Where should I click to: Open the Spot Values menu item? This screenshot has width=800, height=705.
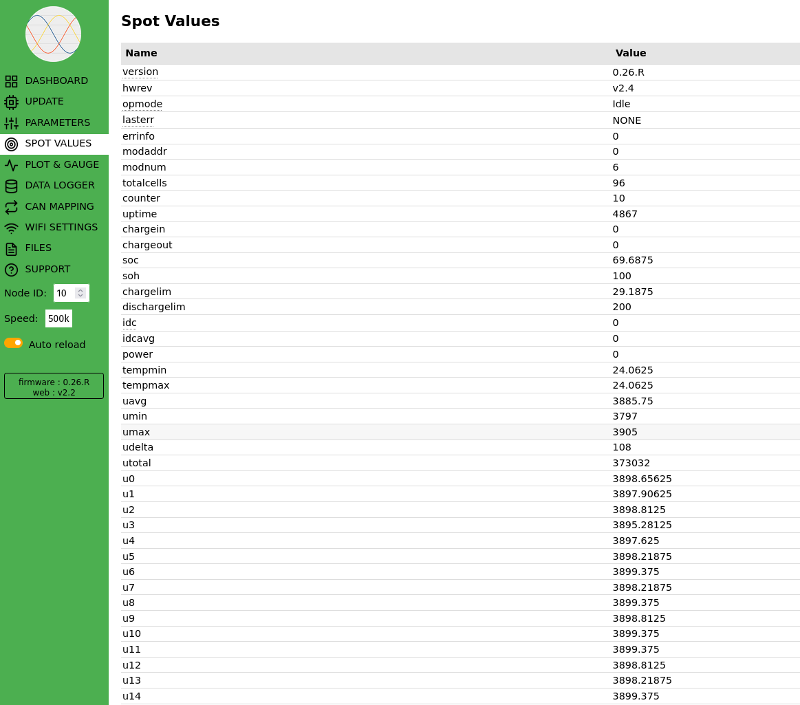pos(58,144)
